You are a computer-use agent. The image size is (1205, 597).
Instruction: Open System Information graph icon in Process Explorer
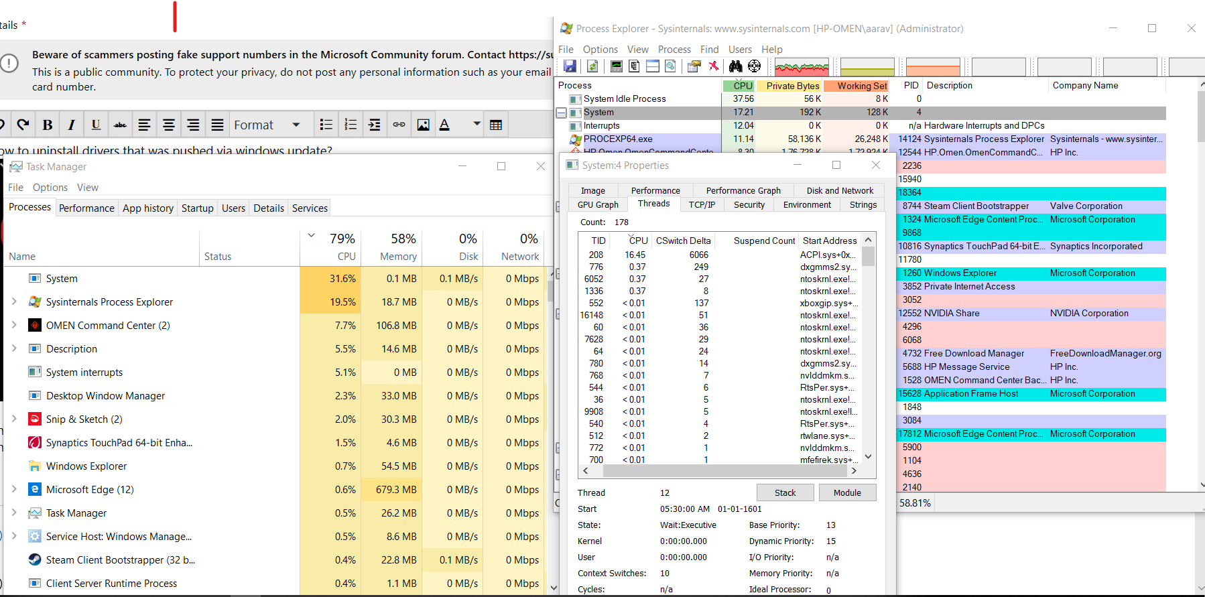(x=617, y=66)
